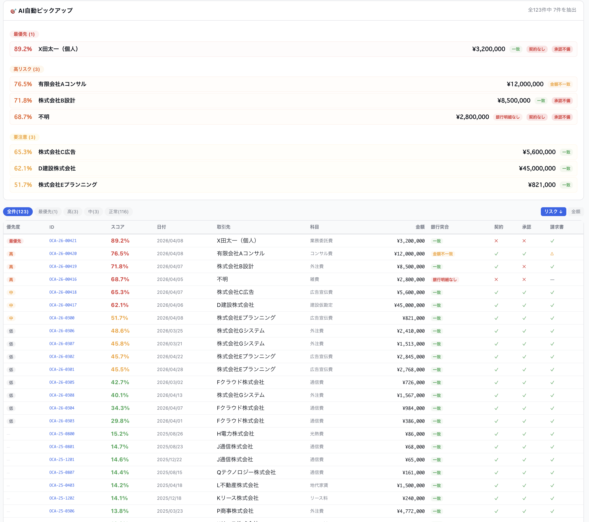Open the 株式会社C広告 pickup card
589x522 pixels.
point(293,152)
